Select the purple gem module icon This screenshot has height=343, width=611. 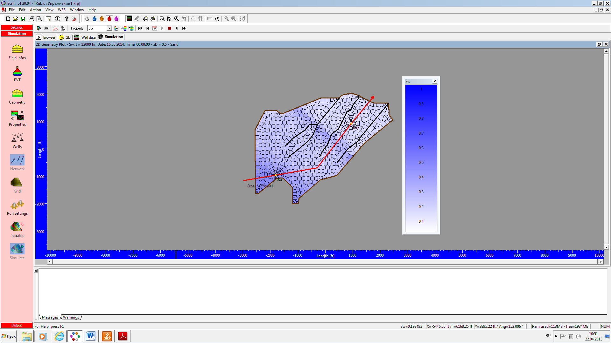pyautogui.click(x=116, y=19)
